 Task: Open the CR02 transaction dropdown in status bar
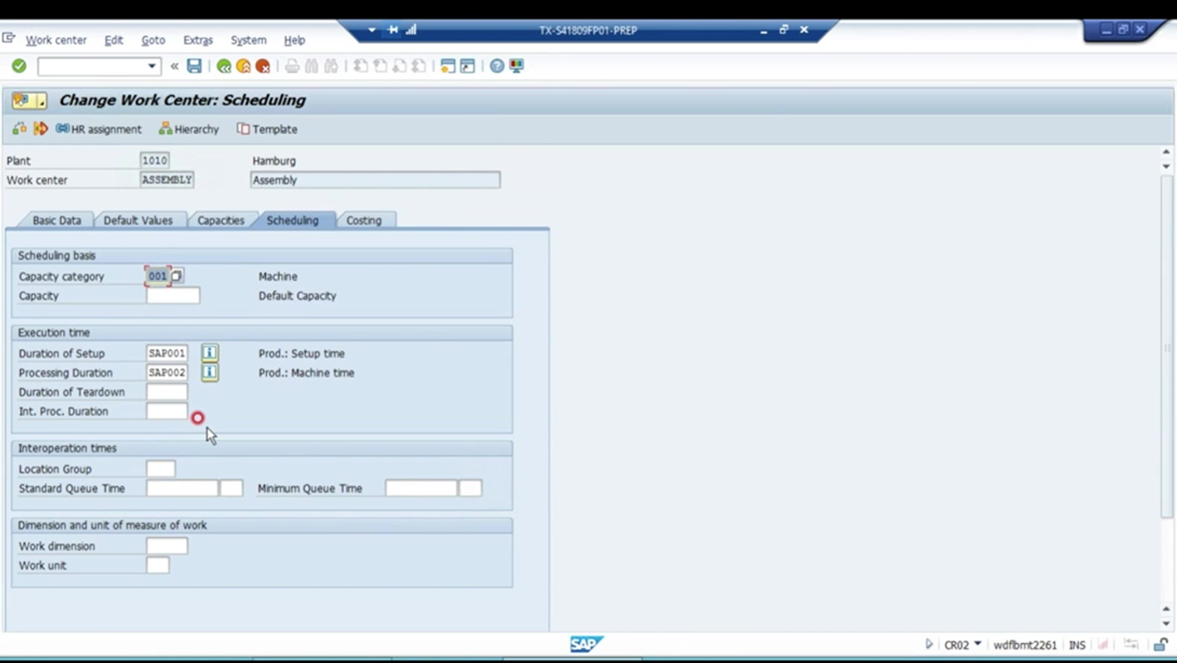coord(978,644)
